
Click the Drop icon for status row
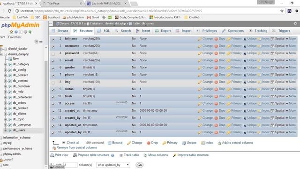point(216,89)
